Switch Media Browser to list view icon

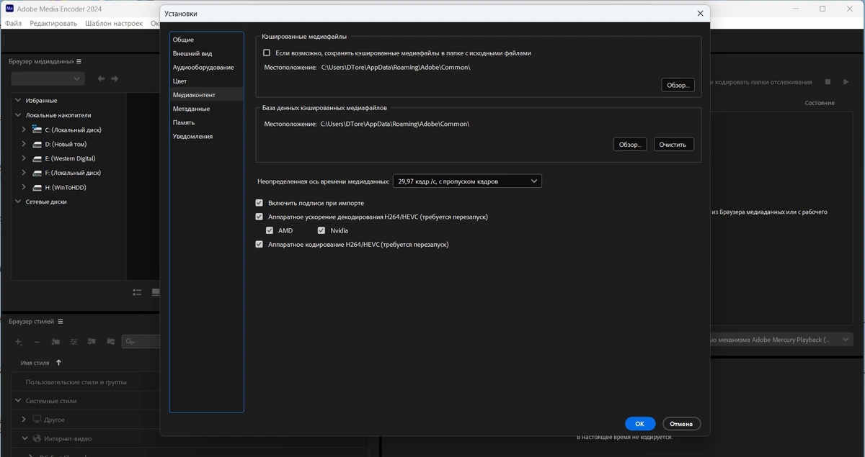[x=137, y=292]
